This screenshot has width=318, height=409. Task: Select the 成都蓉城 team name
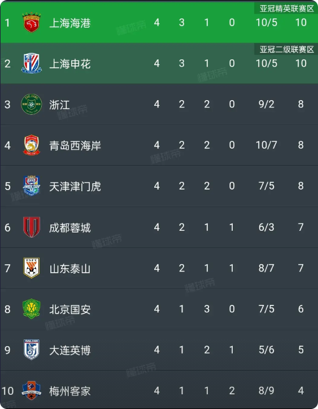70,228
